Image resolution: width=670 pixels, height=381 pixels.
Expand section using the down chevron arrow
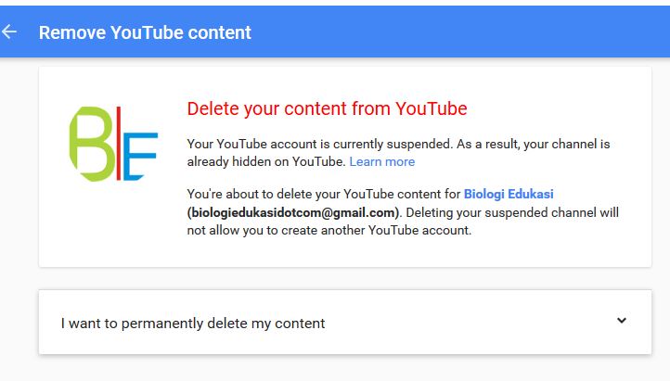(x=622, y=321)
